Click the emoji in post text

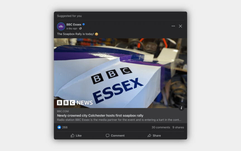[97, 34]
